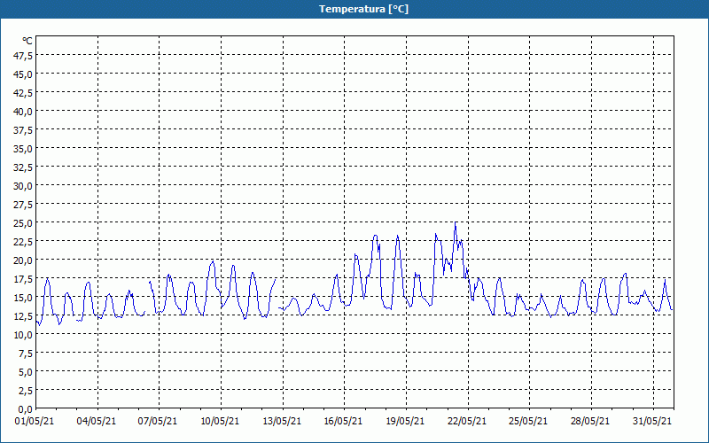709x443 pixels.
Task: Click the 22,5 y-axis label
Action: (24, 241)
